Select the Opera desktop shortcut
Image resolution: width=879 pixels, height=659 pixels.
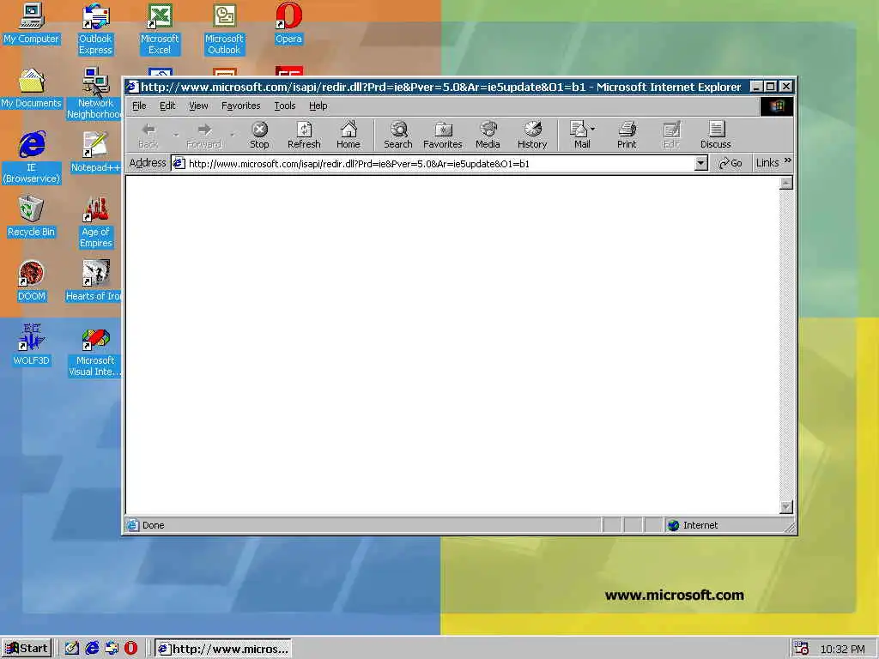click(x=288, y=23)
